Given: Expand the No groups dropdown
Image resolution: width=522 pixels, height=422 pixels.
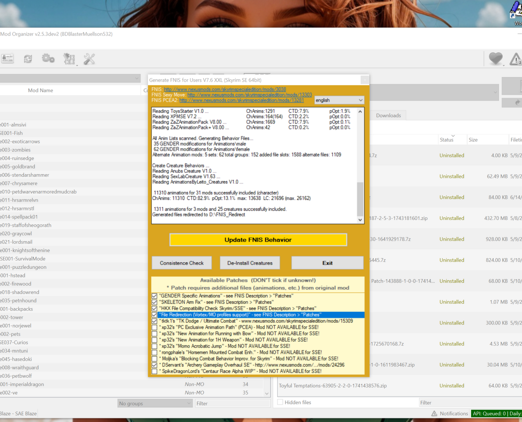Looking at the screenshot, I should click(155, 403).
